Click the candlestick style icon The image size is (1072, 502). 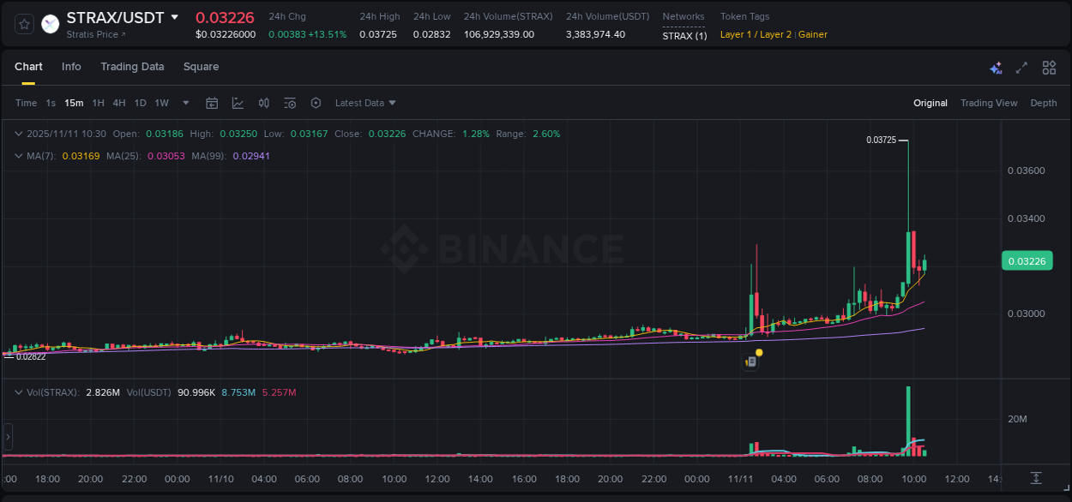coord(263,103)
